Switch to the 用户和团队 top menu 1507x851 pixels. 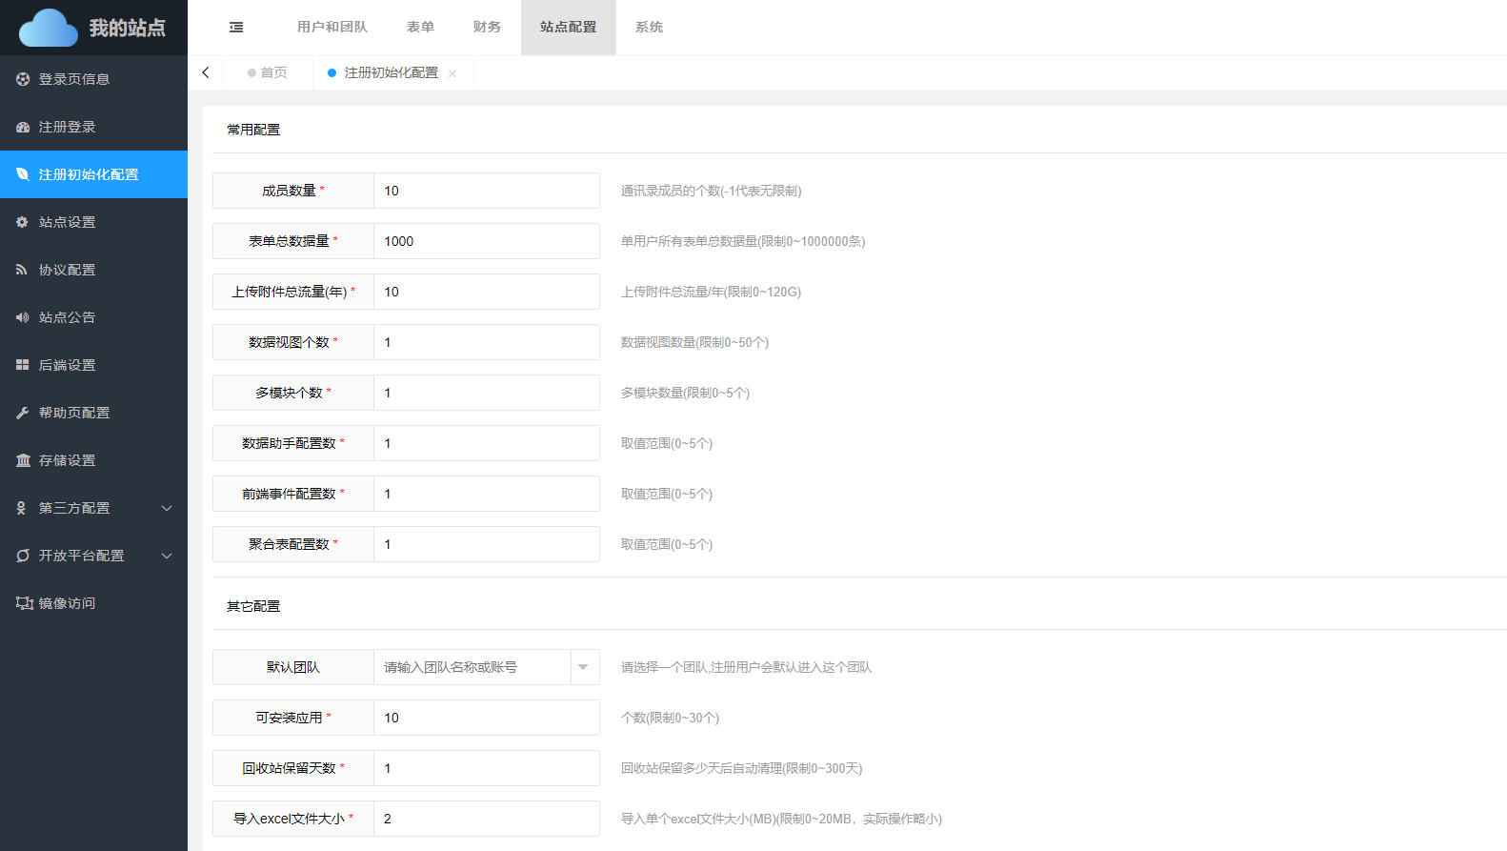pos(332,28)
